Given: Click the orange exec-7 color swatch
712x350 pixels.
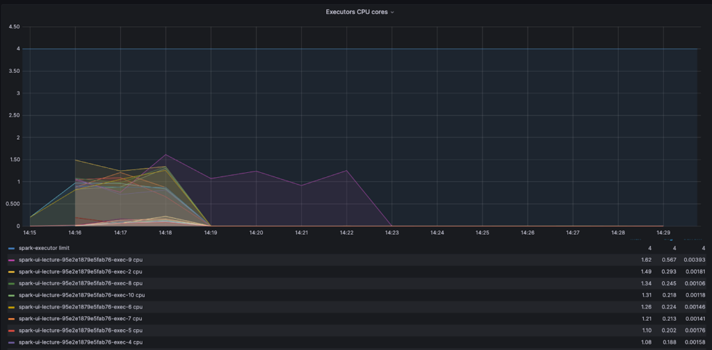Looking at the screenshot, I should [11, 319].
